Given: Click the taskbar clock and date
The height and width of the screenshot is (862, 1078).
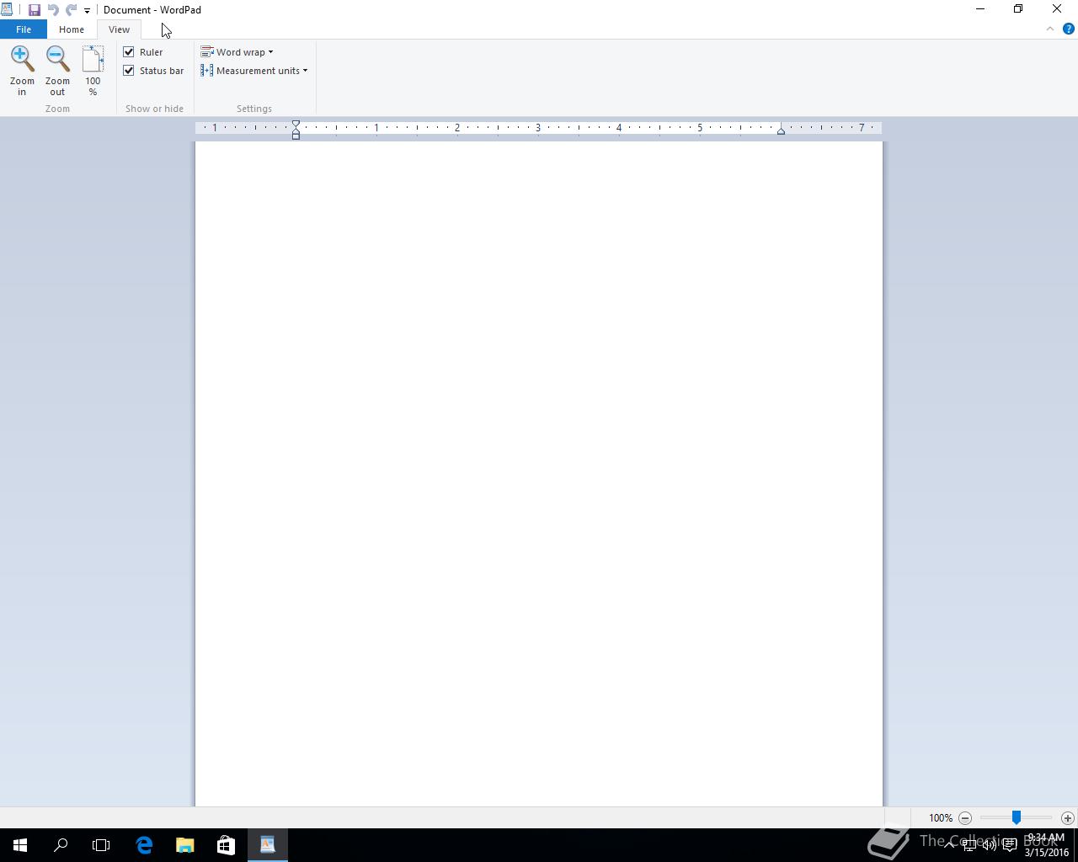Looking at the screenshot, I should (x=1046, y=845).
